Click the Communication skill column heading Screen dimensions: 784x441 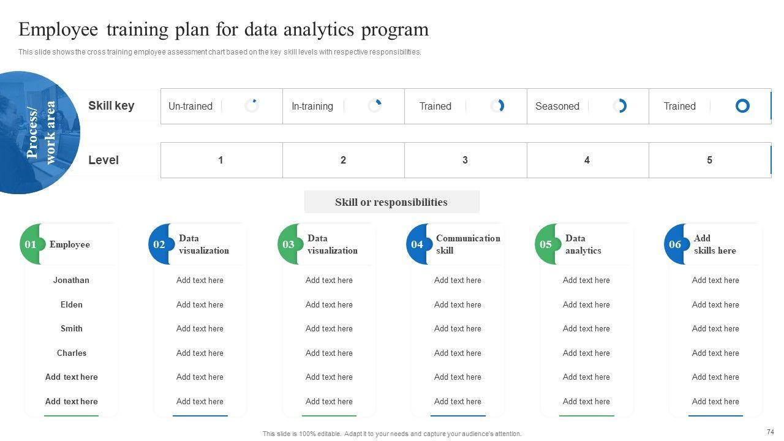(x=468, y=244)
